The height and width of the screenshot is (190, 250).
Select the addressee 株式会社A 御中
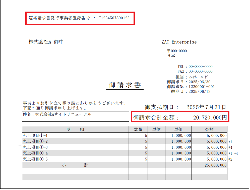[x=46, y=42]
